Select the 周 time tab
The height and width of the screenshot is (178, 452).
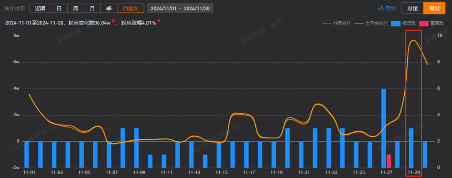pyautogui.click(x=75, y=8)
